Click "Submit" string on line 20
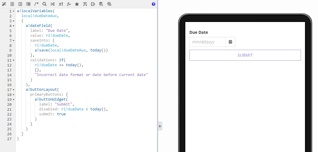Screen dimensions: 318x152 pos(64,104)
